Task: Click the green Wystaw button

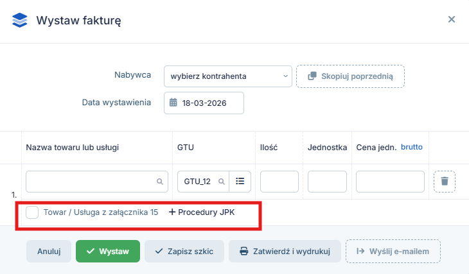Action: click(107, 252)
